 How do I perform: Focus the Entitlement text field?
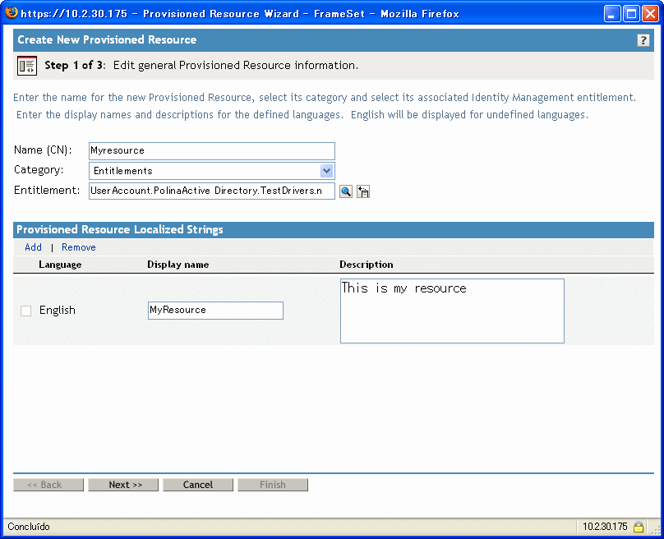212,191
